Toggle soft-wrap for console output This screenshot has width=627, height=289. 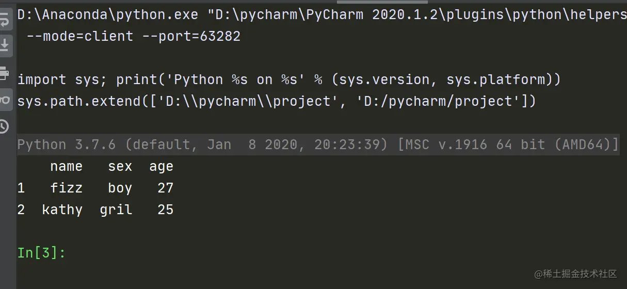click(5, 21)
